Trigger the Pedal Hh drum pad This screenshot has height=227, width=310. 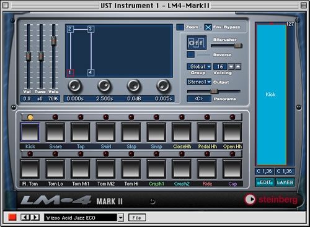tap(207, 132)
